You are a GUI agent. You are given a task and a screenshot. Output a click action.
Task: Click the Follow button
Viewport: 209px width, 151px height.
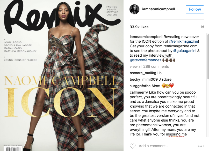[195, 9]
